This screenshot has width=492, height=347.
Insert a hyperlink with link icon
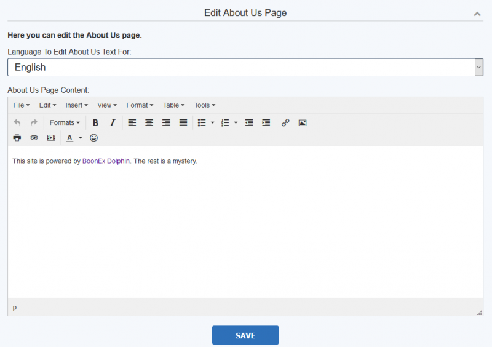285,123
